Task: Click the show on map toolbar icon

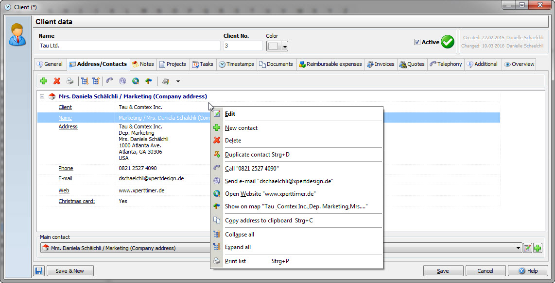Action: tap(148, 81)
